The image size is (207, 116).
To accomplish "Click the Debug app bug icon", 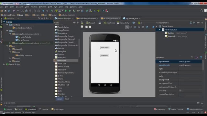I will [x=70, y=11].
